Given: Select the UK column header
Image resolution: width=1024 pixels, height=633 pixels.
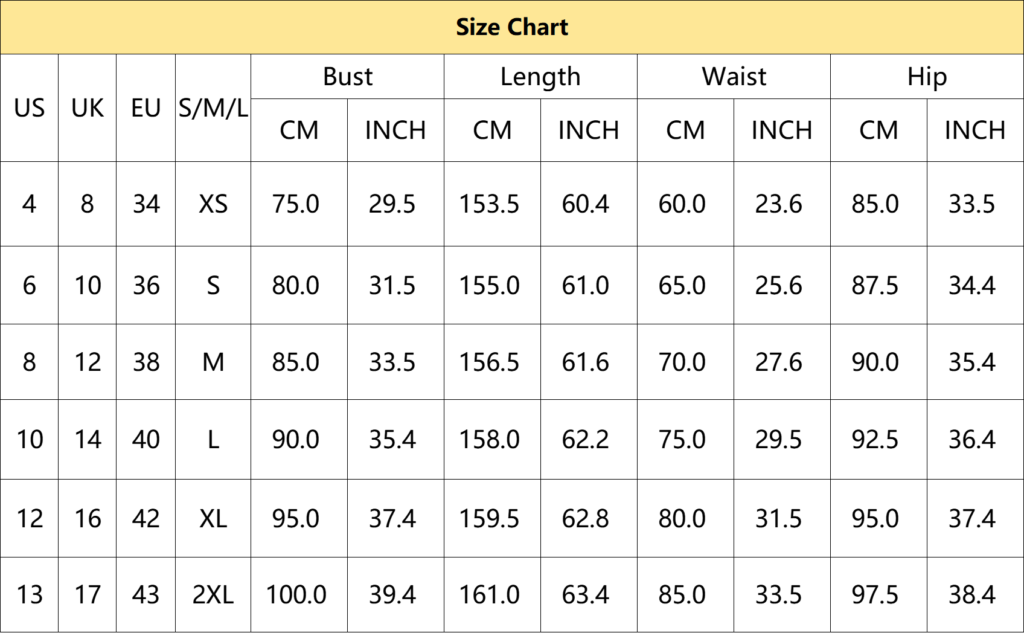Looking at the screenshot, I should click(87, 108).
